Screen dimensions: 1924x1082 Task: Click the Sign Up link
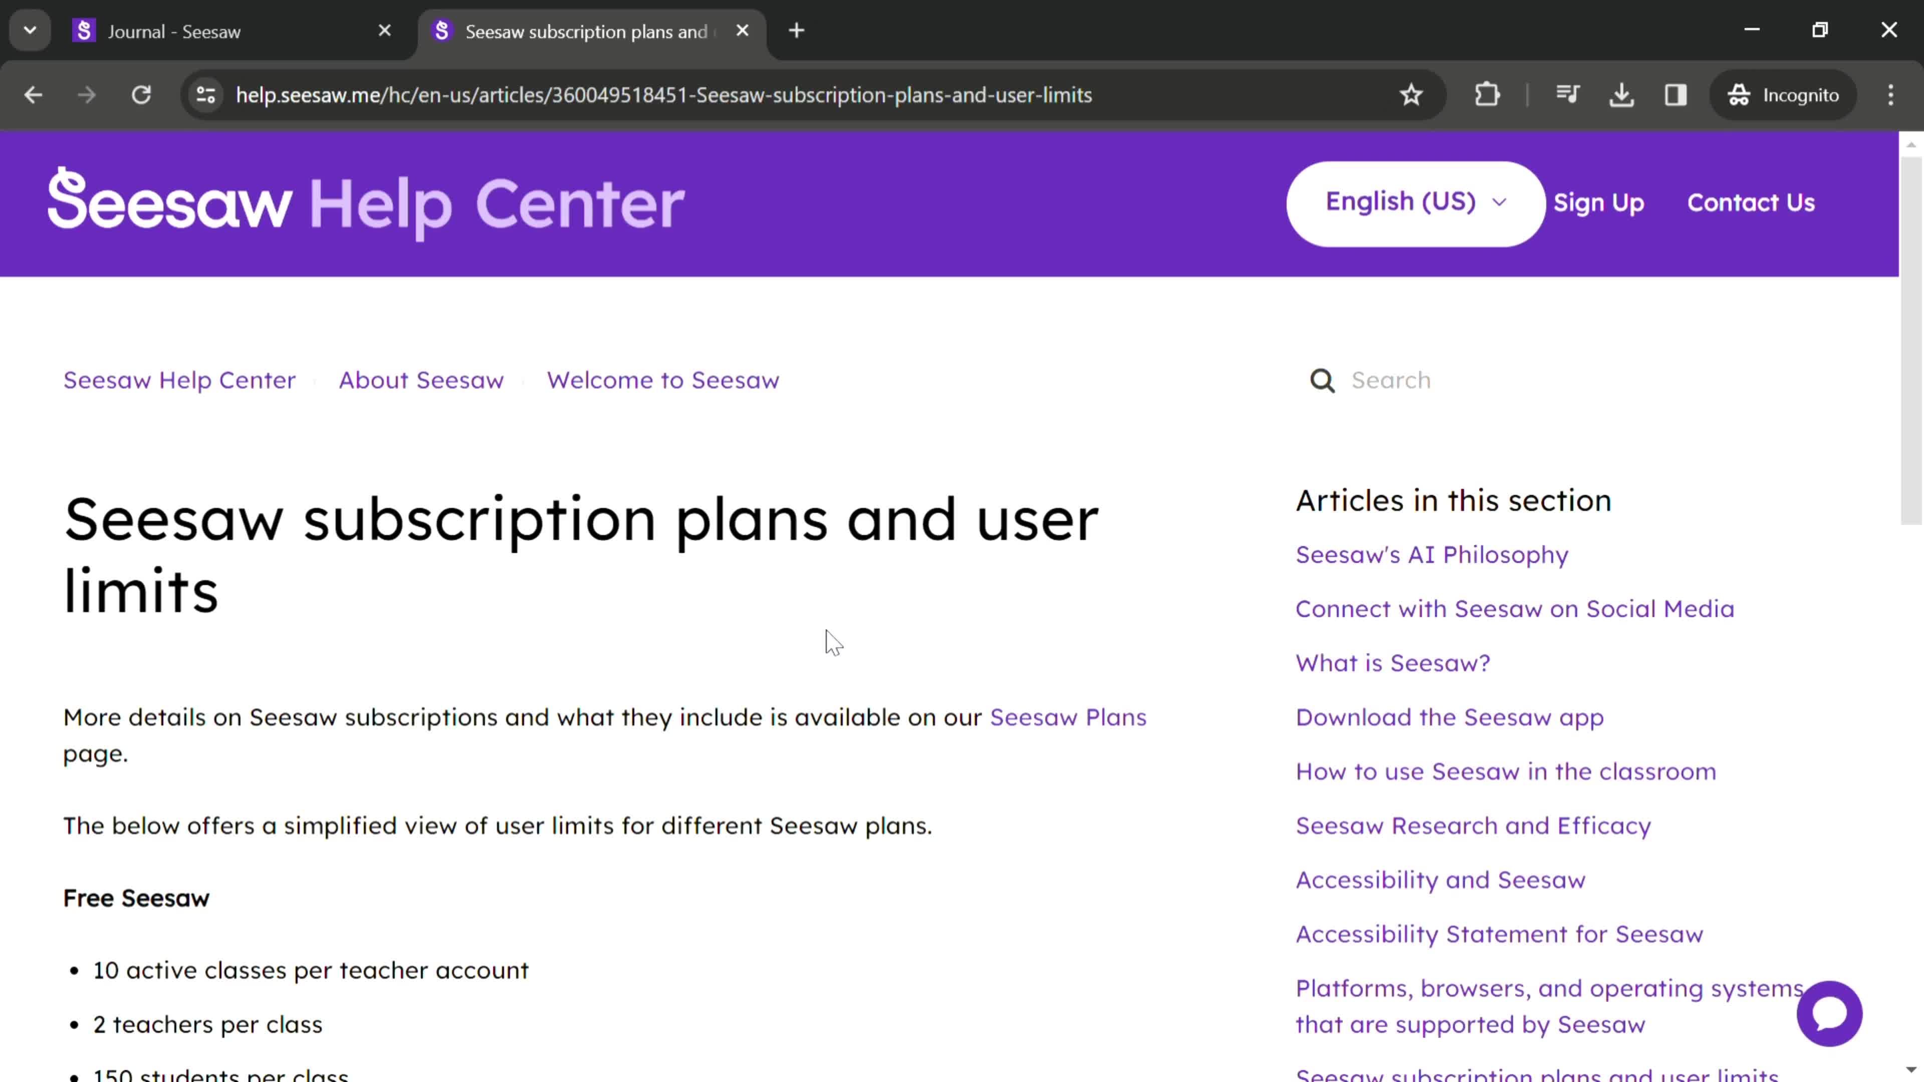click(1598, 203)
